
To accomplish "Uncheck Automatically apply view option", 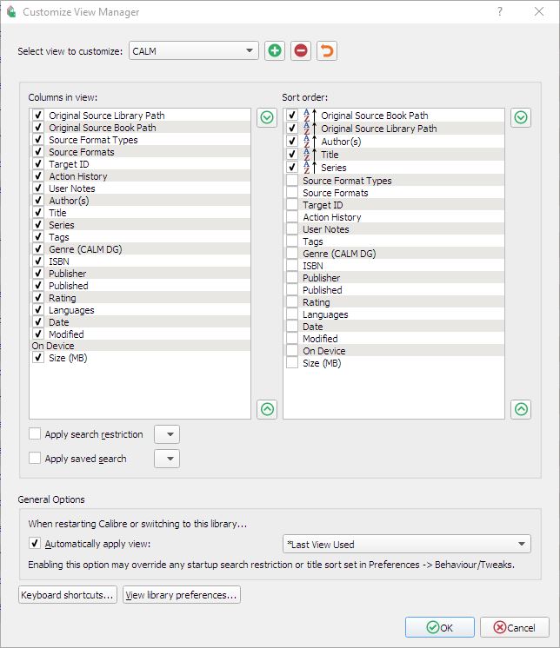I will click(x=35, y=544).
